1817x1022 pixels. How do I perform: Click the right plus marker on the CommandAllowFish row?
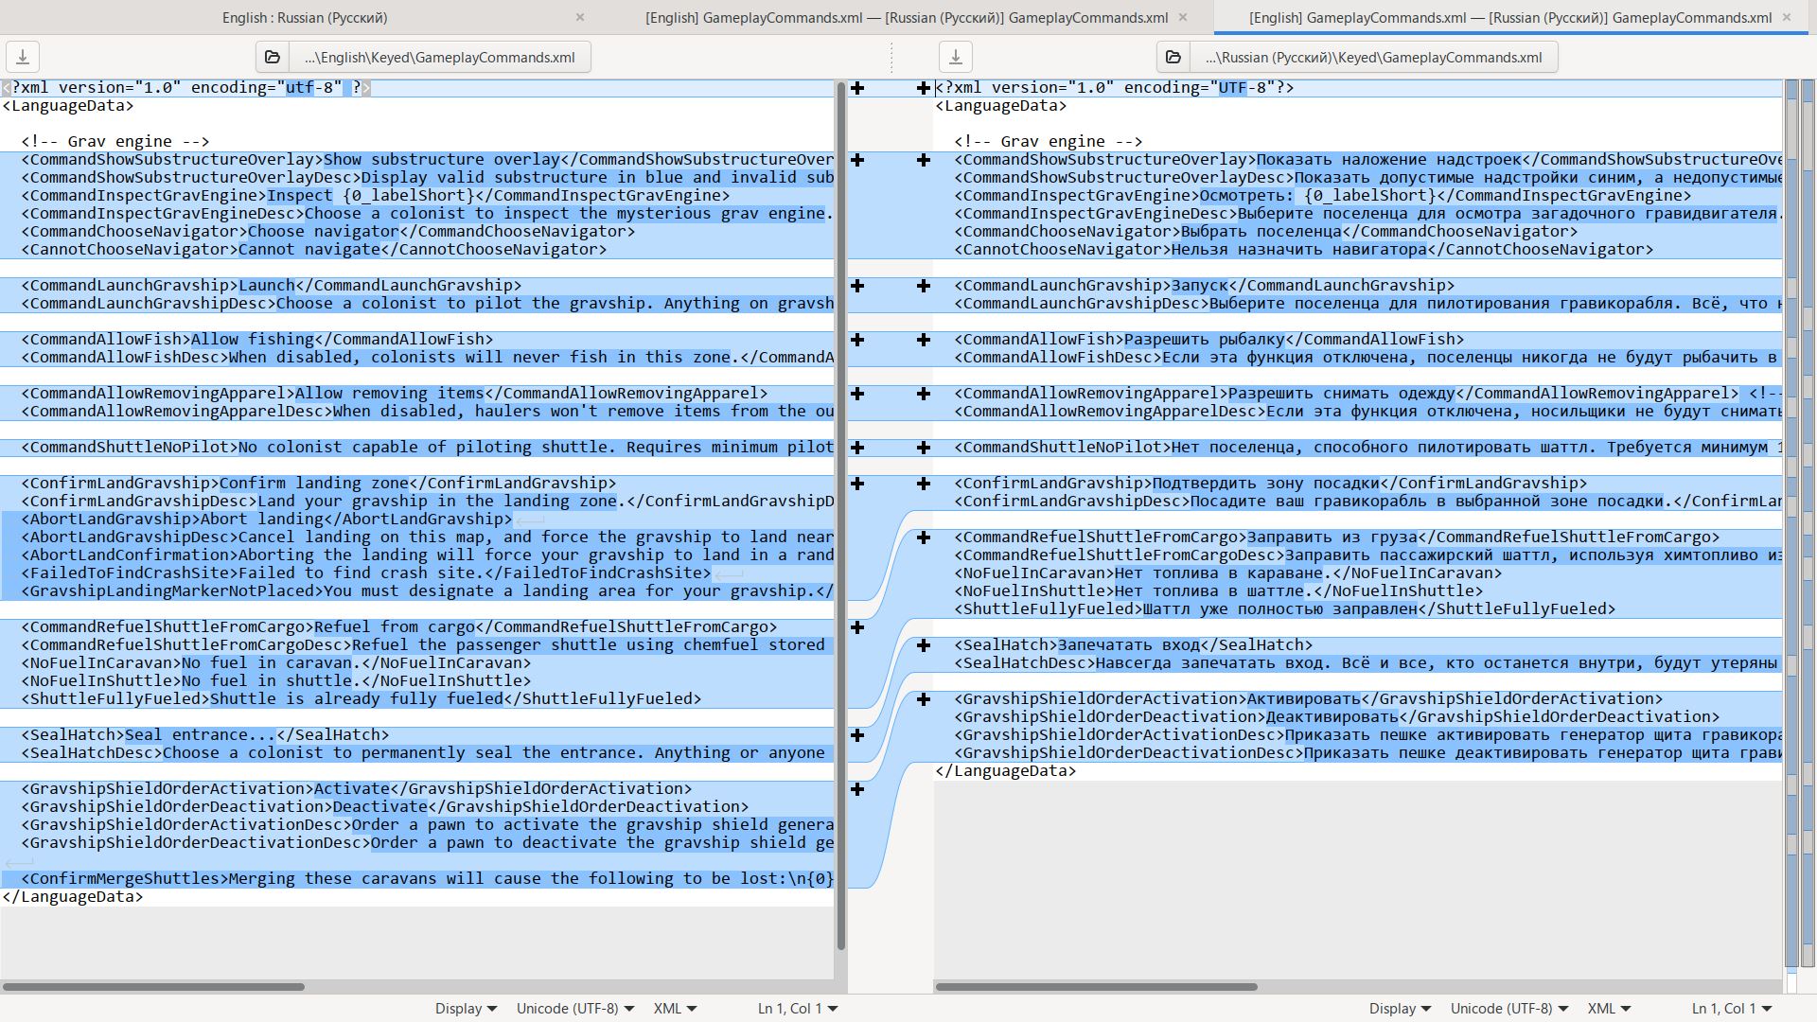[x=924, y=340]
